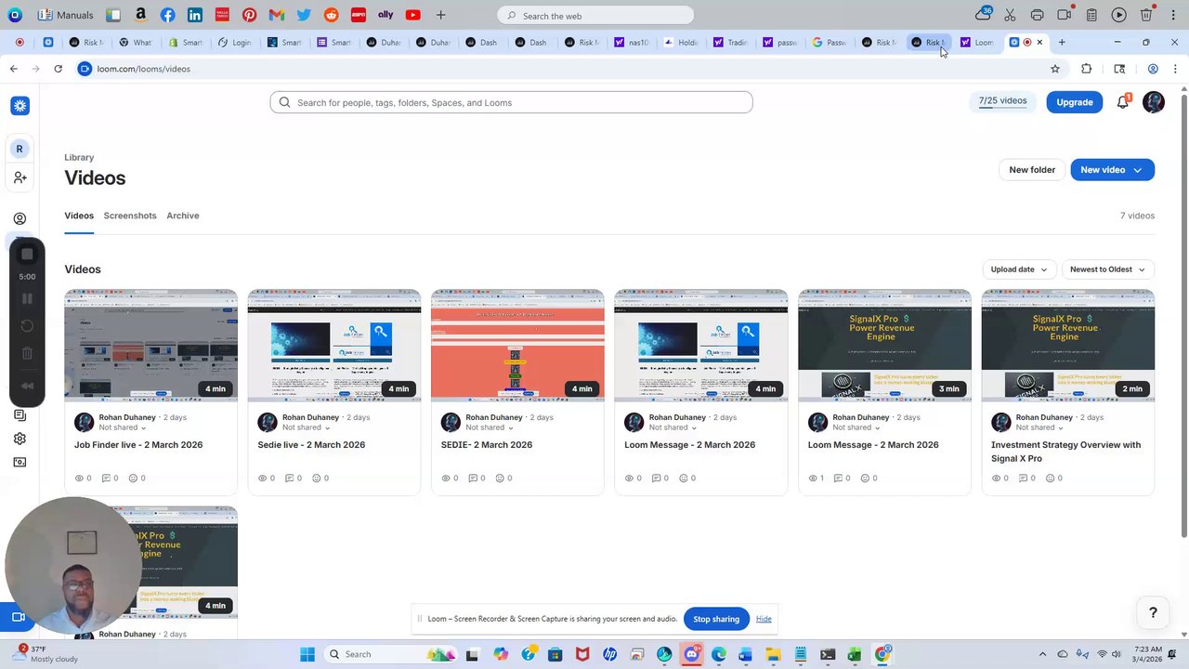Open Windows Start menu
1189x669 pixels.
click(x=307, y=654)
